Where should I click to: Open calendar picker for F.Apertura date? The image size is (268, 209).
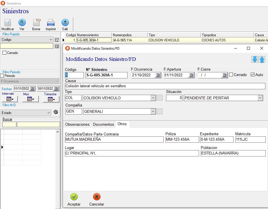pyautogui.click(x=191, y=75)
